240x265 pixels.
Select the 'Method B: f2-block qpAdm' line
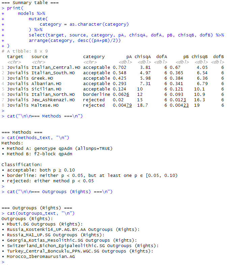click(x=37, y=154)
